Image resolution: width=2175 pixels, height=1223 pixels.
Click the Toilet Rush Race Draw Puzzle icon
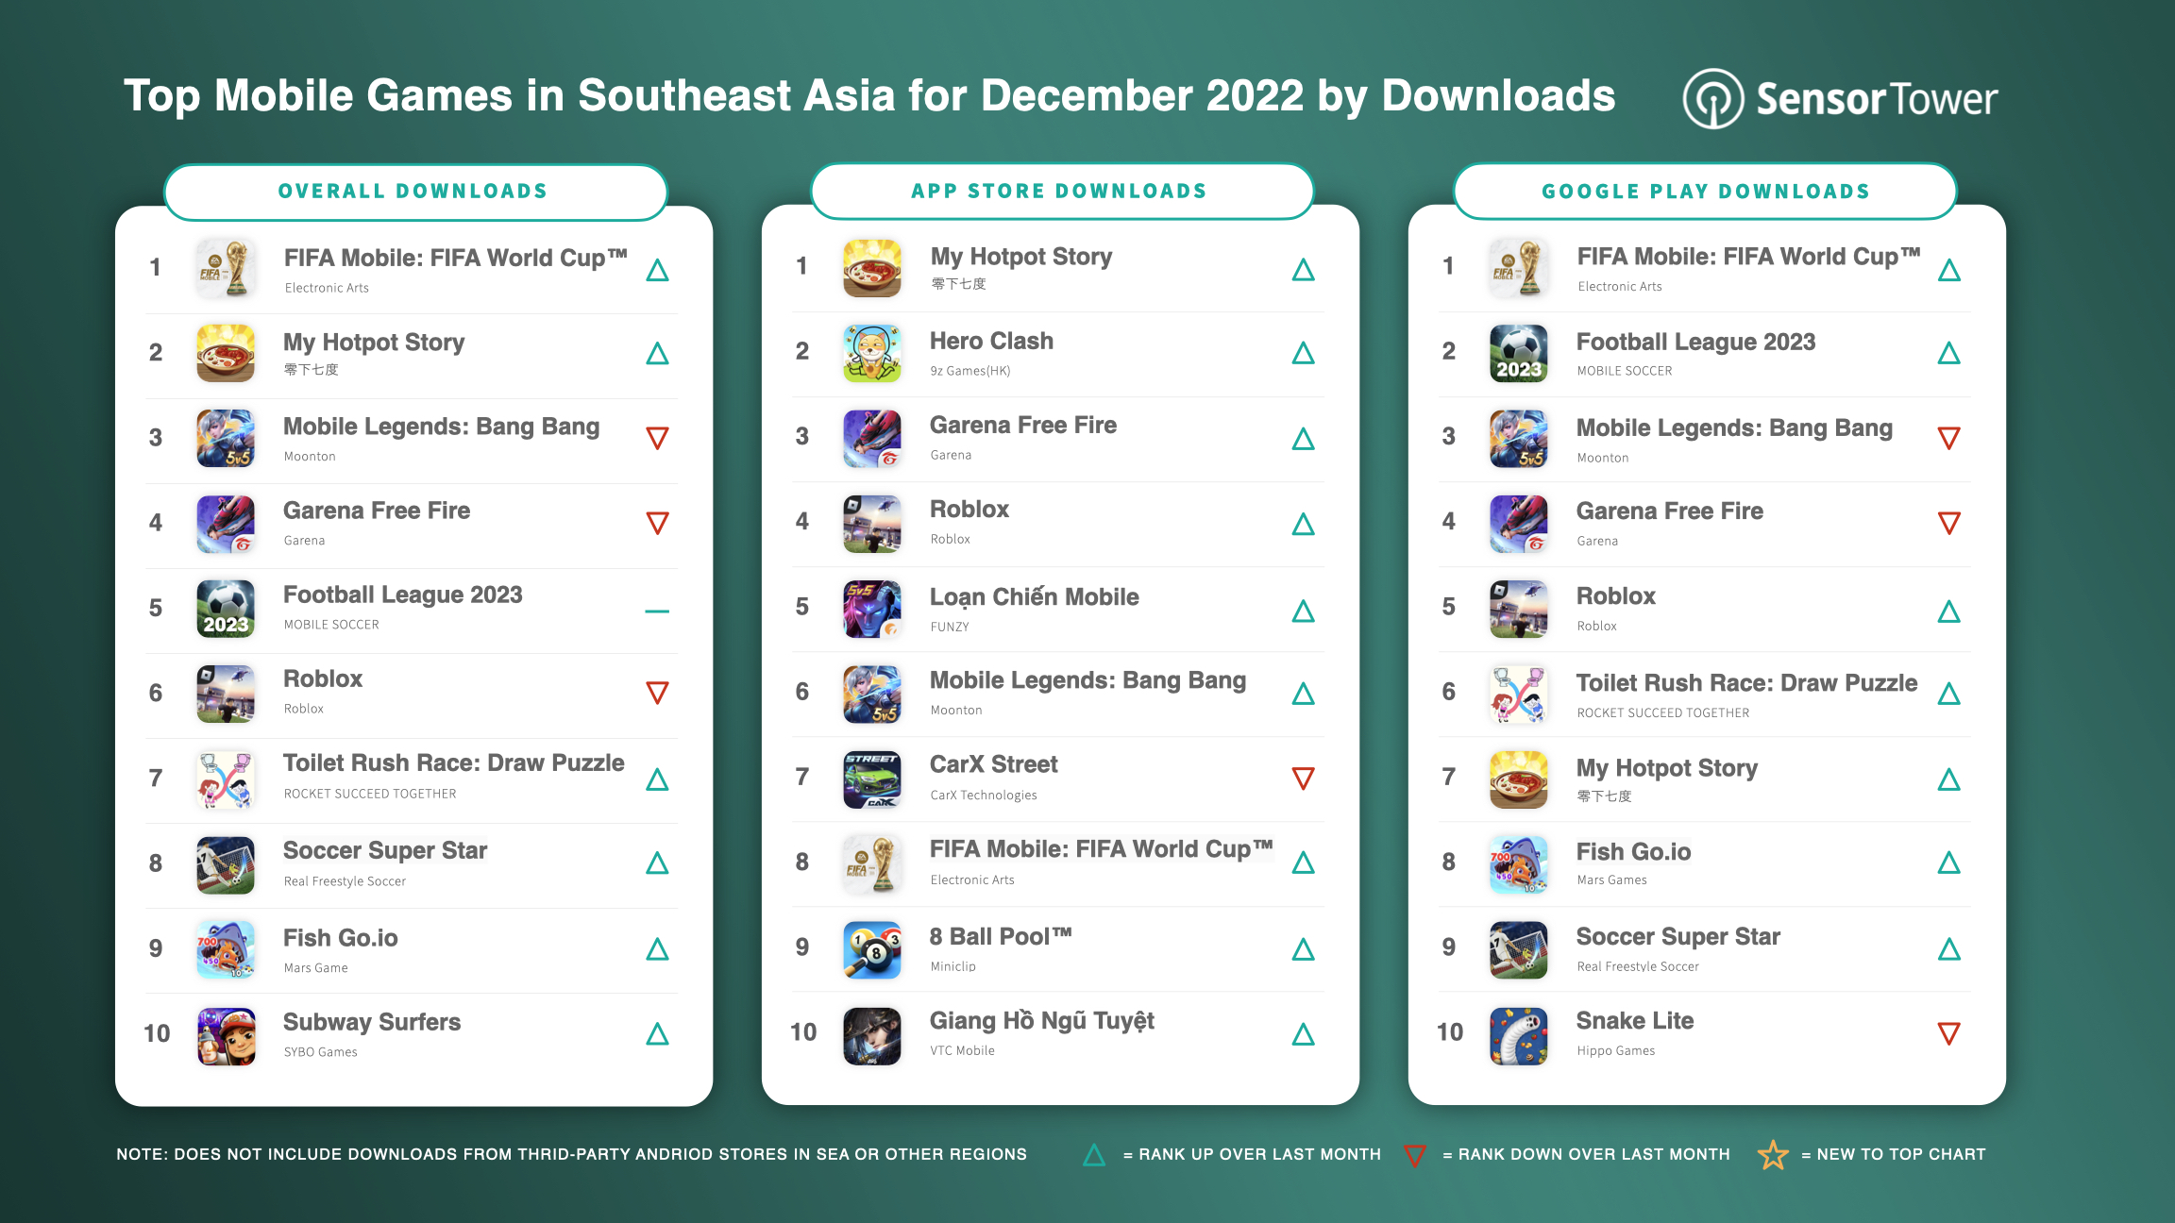(x=230, y=777)
